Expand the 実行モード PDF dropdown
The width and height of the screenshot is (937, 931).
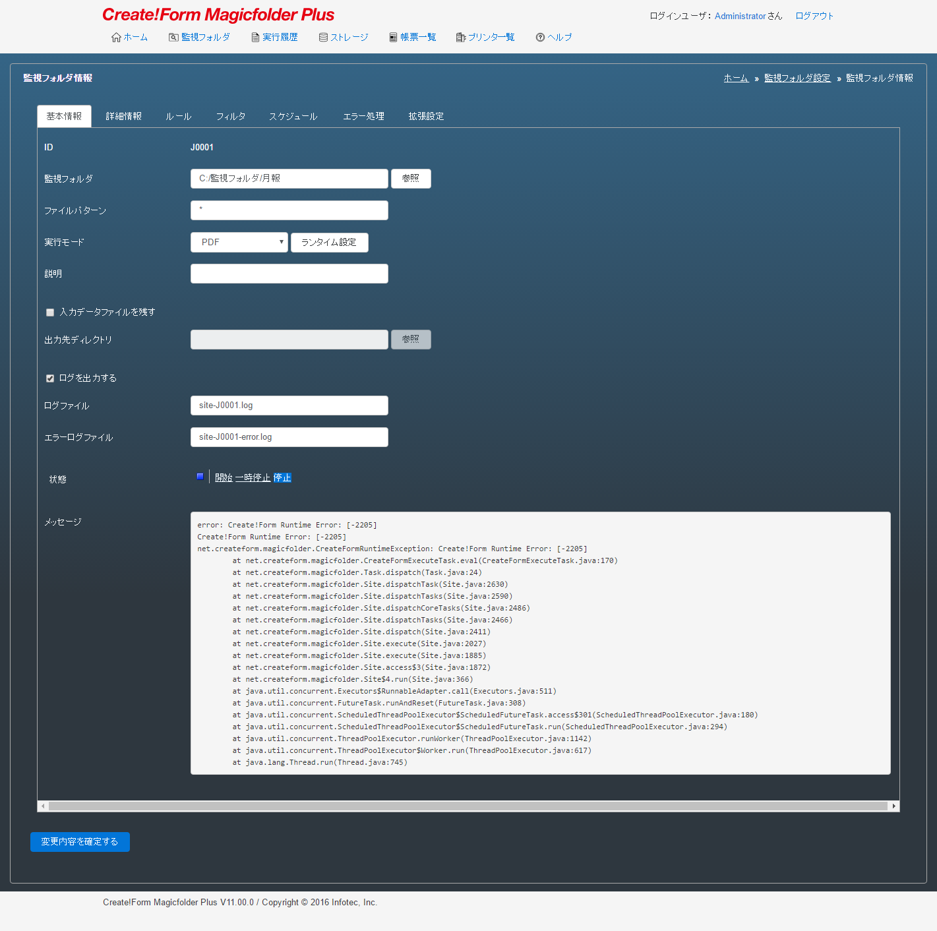point(239,243)
